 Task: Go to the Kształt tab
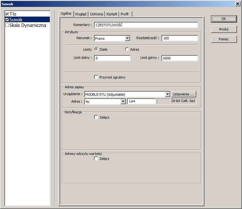coord(112,14)
